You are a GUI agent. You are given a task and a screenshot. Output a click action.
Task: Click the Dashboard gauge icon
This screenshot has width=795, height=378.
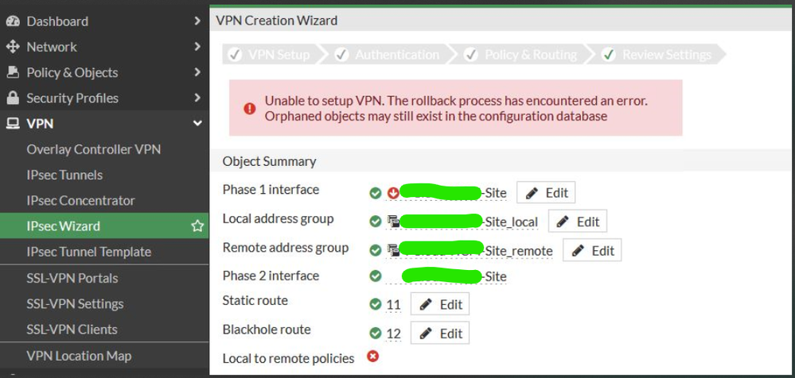pyautogui.click(x=12, y=21)
